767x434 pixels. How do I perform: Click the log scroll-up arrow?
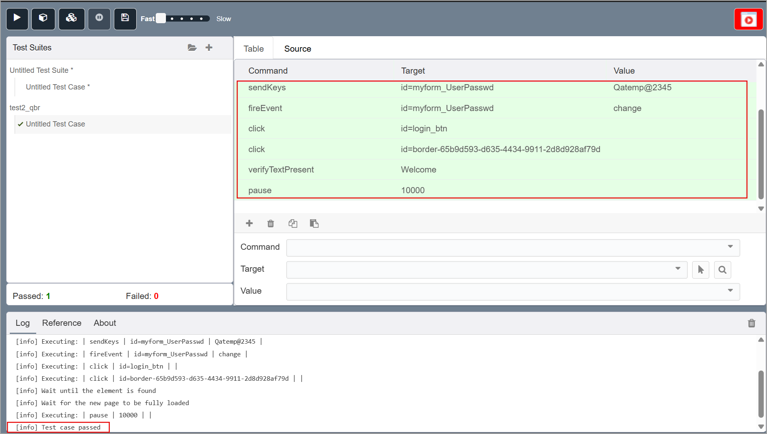[x=761, y=340]
